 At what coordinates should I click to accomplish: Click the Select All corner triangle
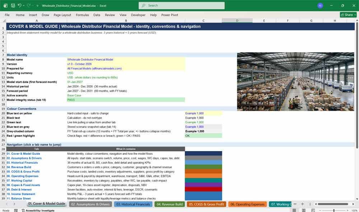(x=4, y=20)
